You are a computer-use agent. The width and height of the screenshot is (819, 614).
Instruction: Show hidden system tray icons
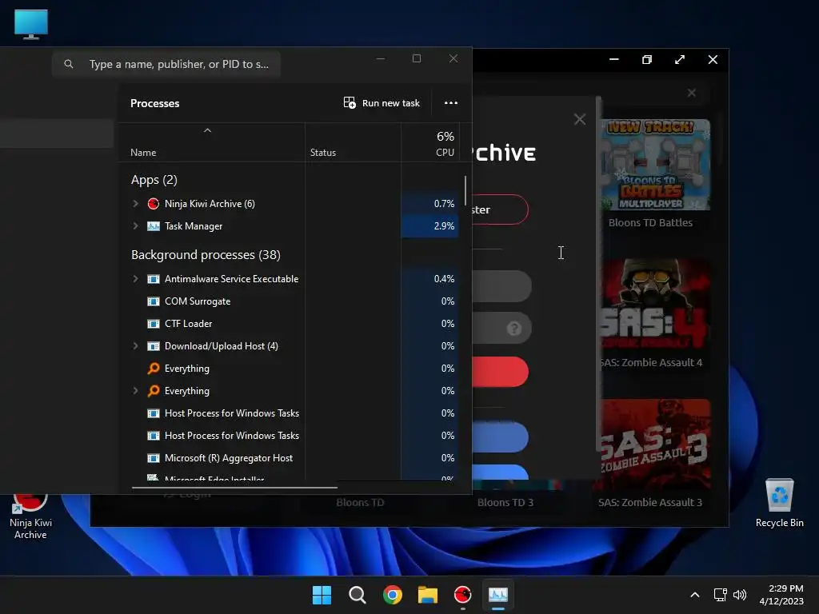pyautogui.click(x=695, y=595)
